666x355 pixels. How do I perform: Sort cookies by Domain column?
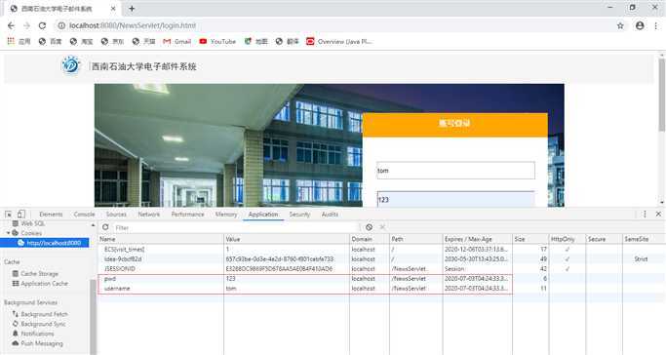pos(370,239)
